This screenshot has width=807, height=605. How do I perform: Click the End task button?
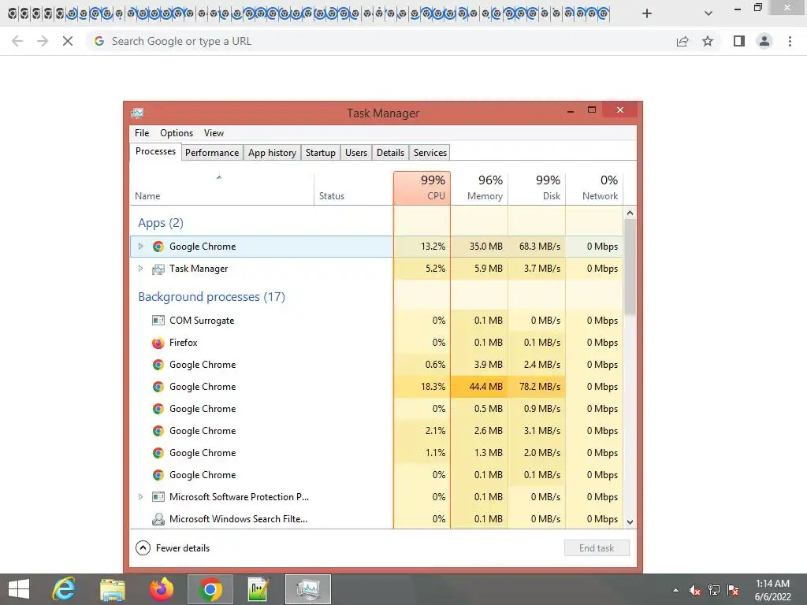point(597,548)
